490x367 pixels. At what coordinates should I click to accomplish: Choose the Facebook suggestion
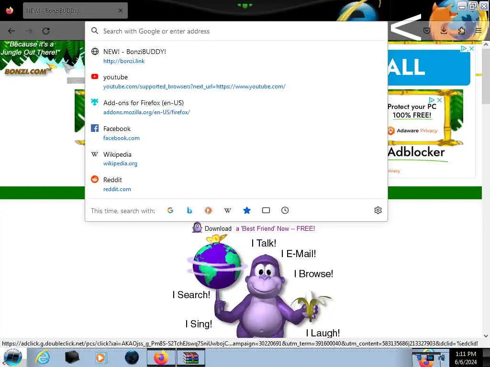coord(236,133)
